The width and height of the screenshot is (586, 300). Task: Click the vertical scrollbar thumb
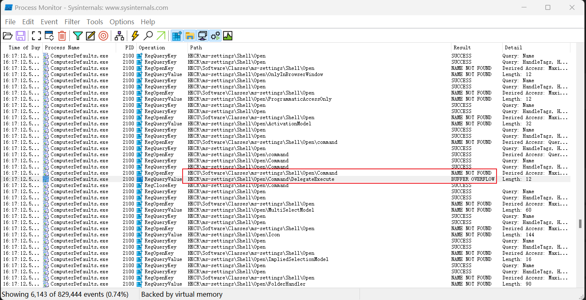580,224
